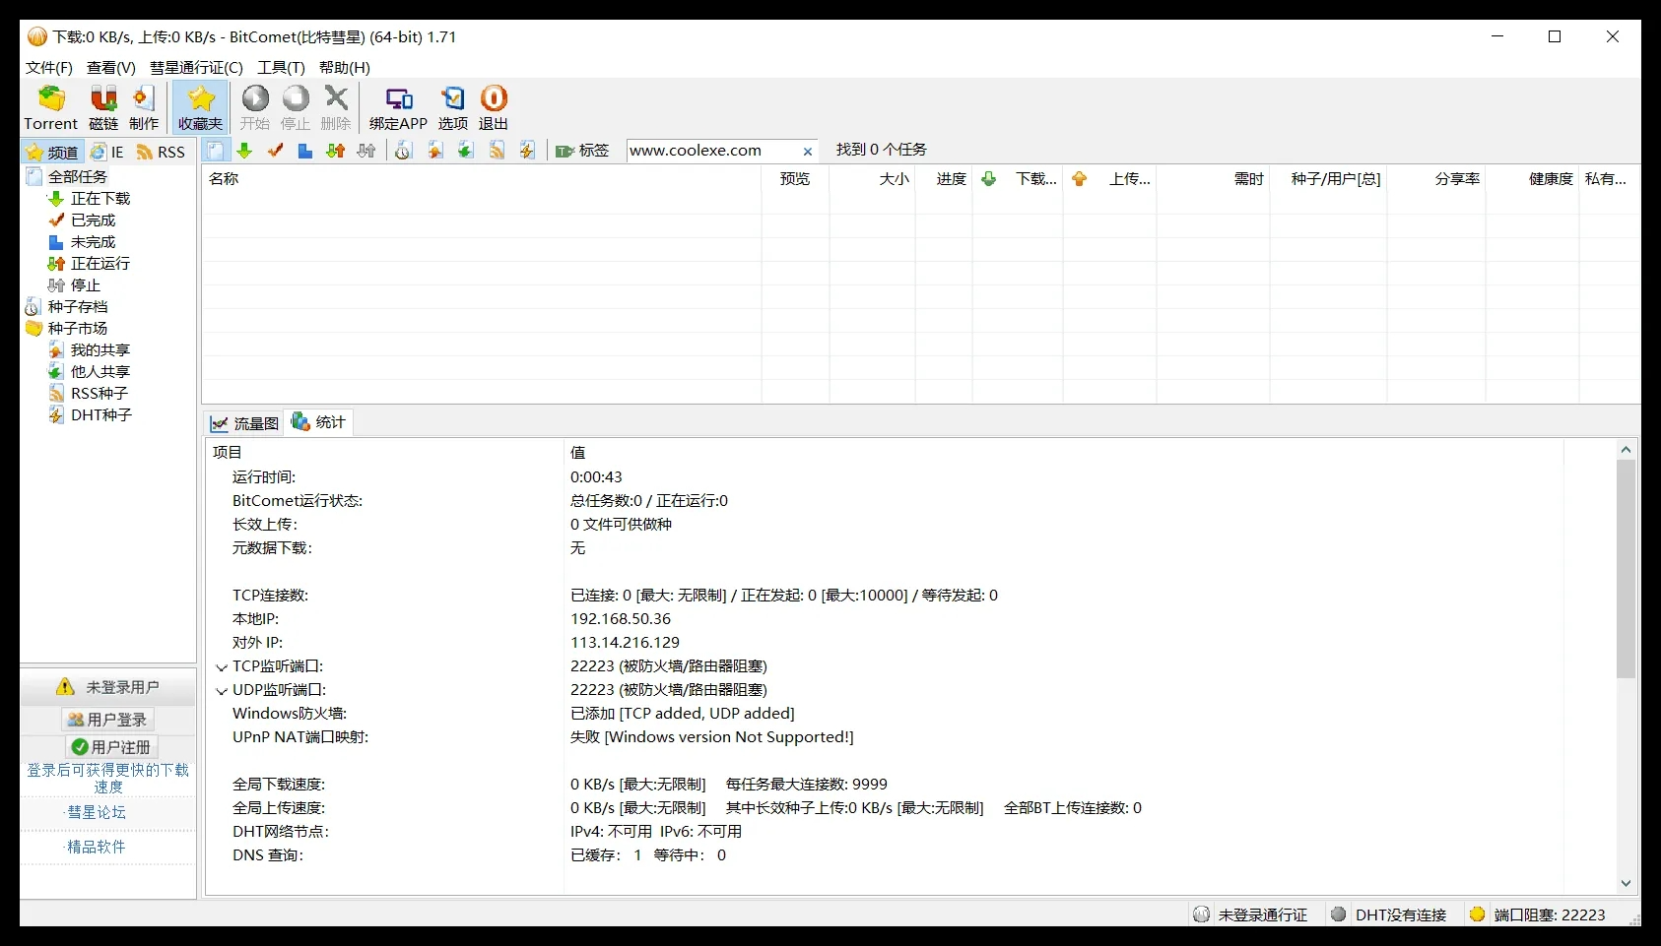
Task: Open a Torrent file with the toolbar button
Action: [x=51, y=107]
